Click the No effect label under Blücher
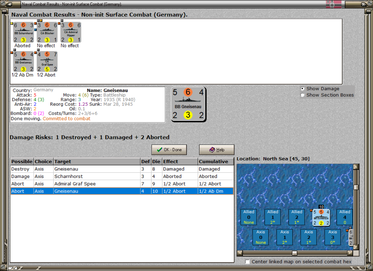Image resolution: width=373 pixels, height=271 pixels. pyautogui.click(x=46, y=46)
